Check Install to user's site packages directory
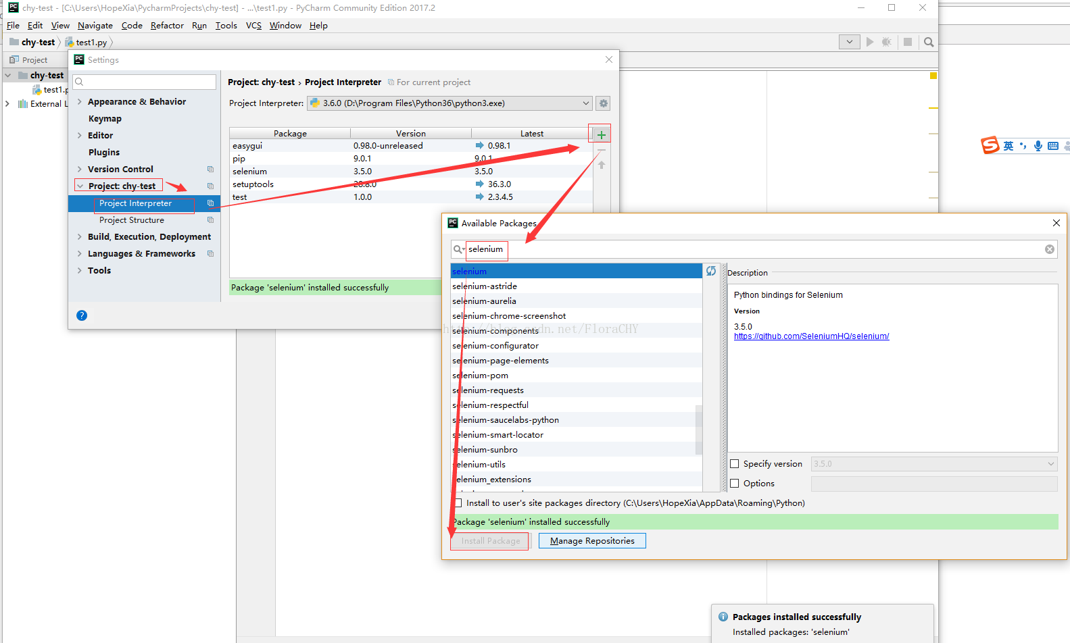Image resolution: width=1070 pixels, height=643 pixels. click(x=458, y=503)
